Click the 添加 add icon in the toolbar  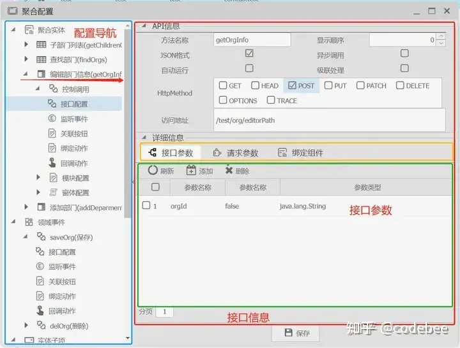(x=191, y=170)
